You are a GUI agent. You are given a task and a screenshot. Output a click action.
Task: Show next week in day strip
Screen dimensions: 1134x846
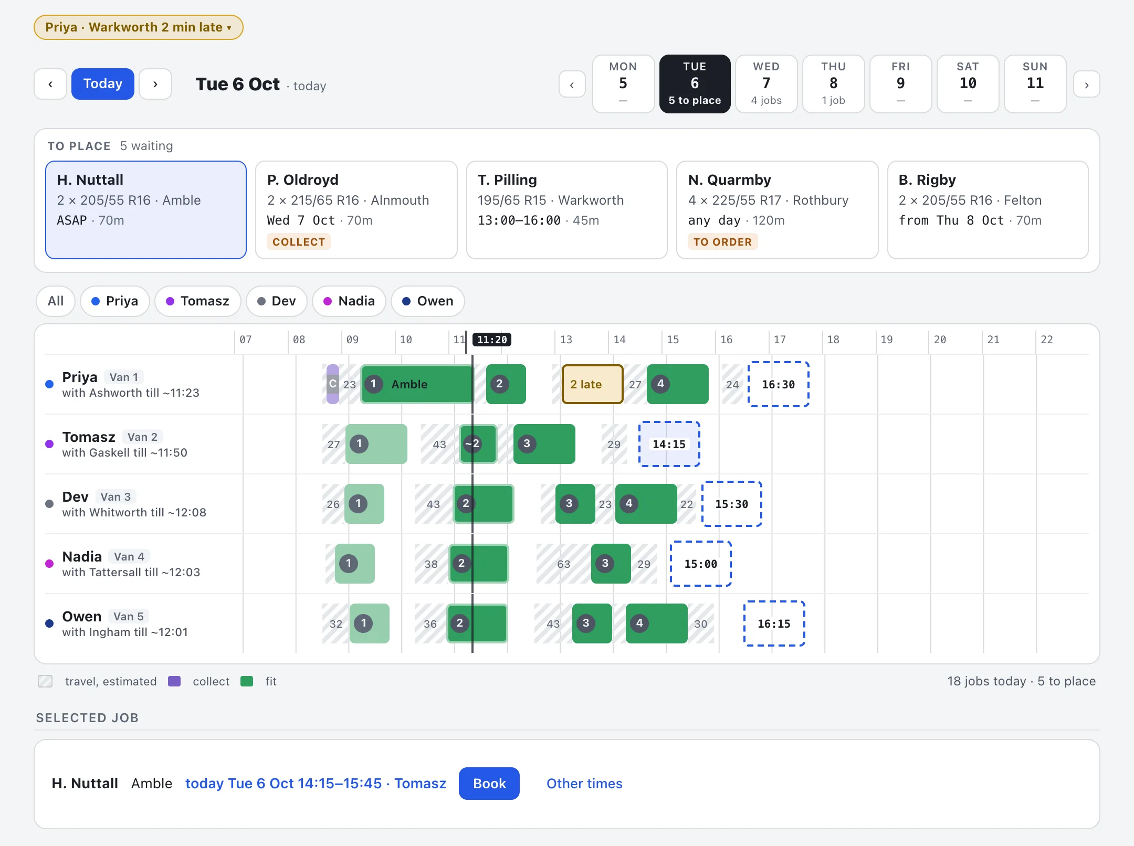pos(1086,84)
